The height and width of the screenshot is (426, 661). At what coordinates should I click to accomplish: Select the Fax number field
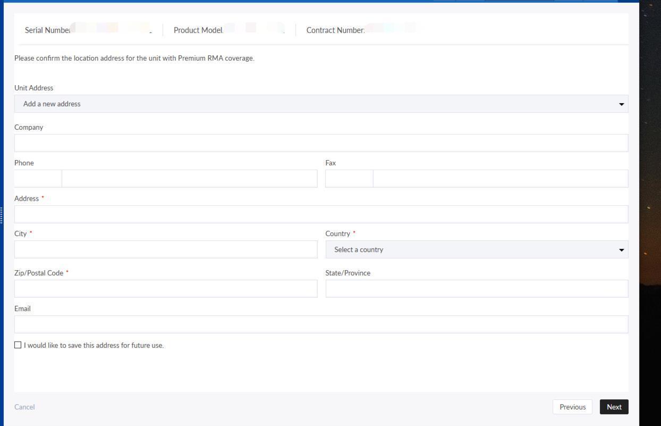click(500, 179)
